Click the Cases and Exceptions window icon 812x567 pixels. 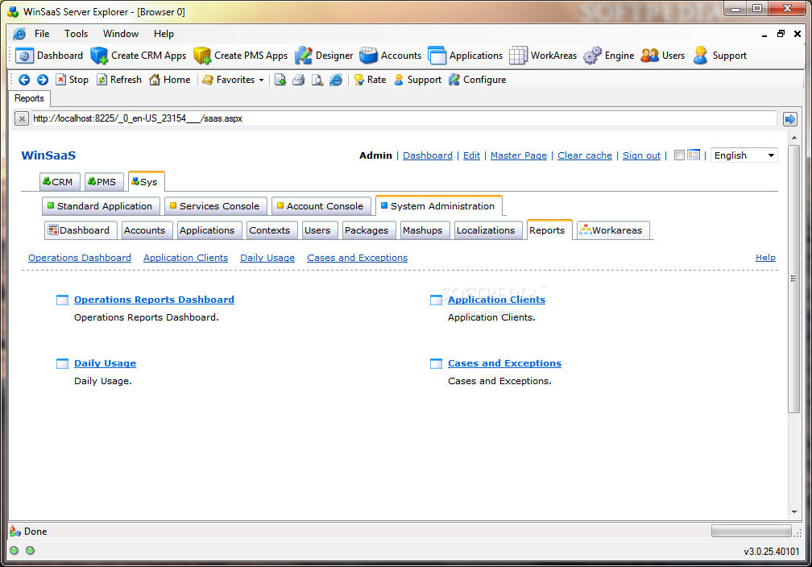[436, 363]
